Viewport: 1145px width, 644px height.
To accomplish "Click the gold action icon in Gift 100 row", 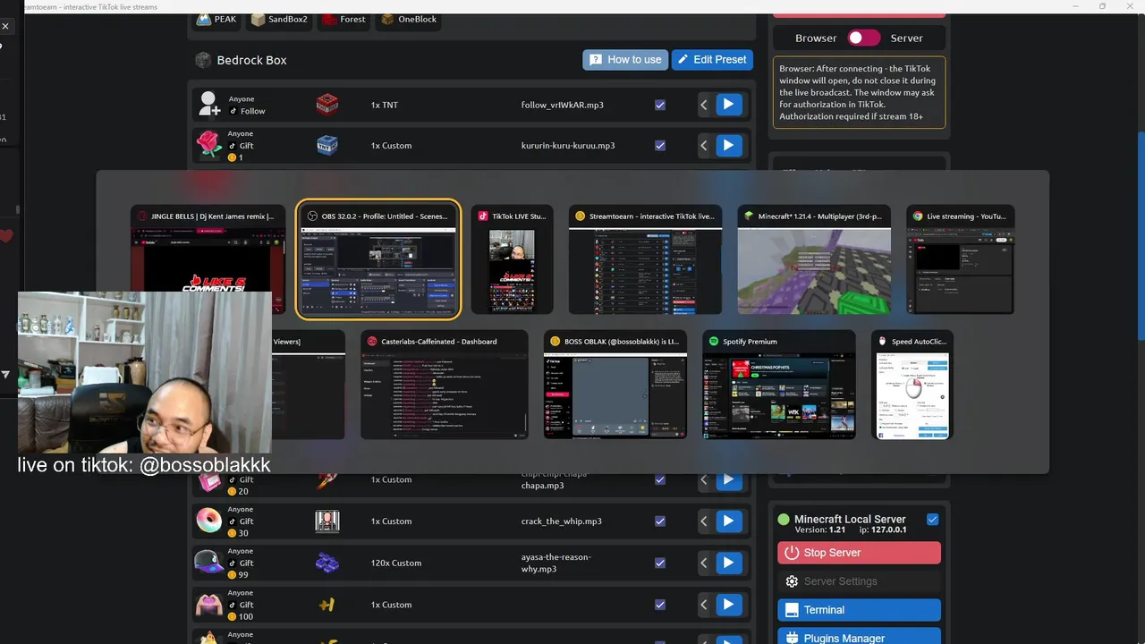I will (x=327, y=605).
